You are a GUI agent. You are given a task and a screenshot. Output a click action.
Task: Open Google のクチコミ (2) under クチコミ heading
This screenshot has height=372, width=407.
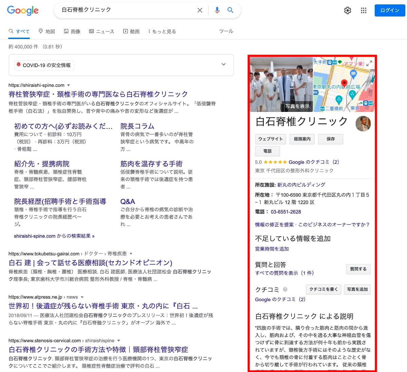pos(280,299)
